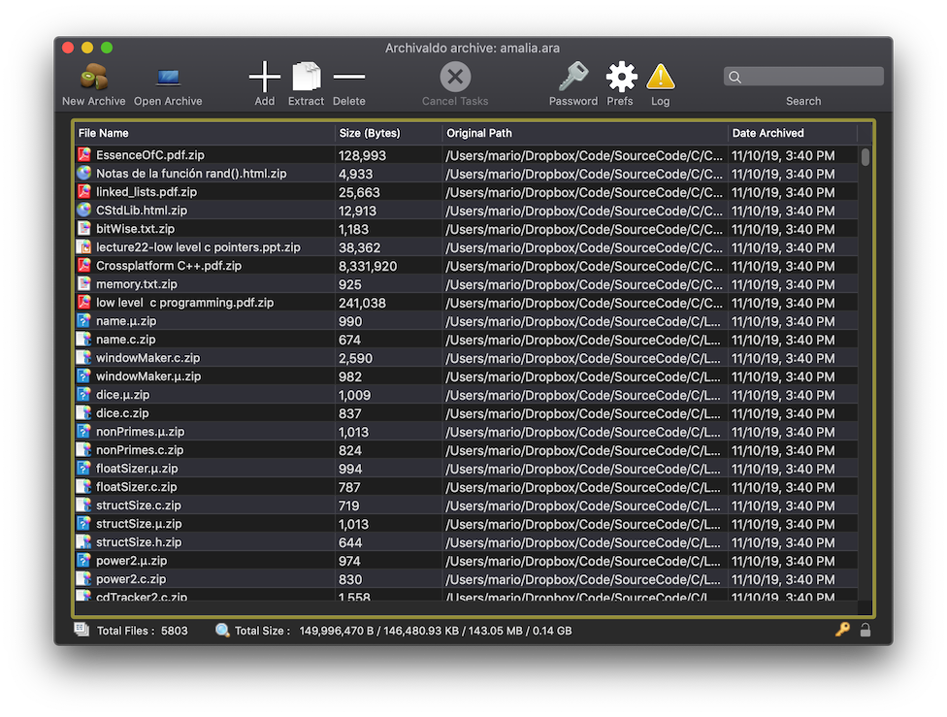Open Prefs gear icon
This screenshot has height=717, width=947.
point(621,77)
